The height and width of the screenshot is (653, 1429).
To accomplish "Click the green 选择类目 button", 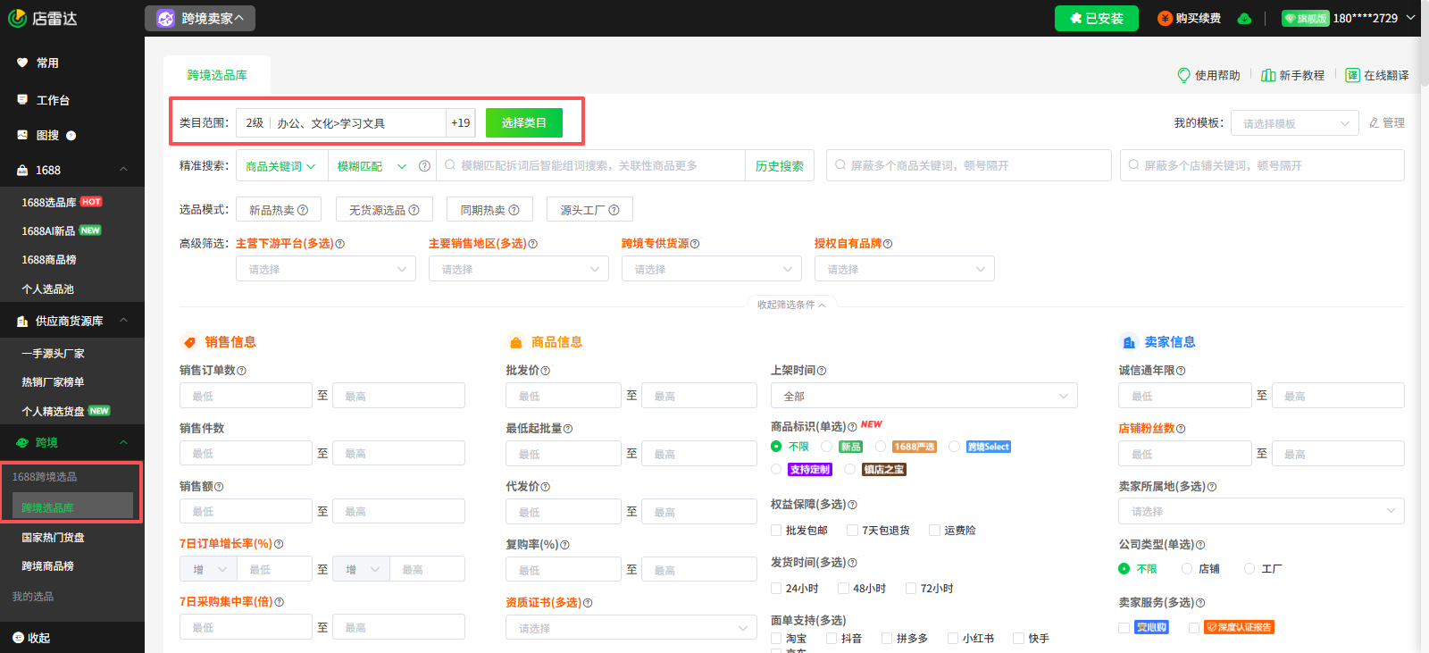I will 524,123.
